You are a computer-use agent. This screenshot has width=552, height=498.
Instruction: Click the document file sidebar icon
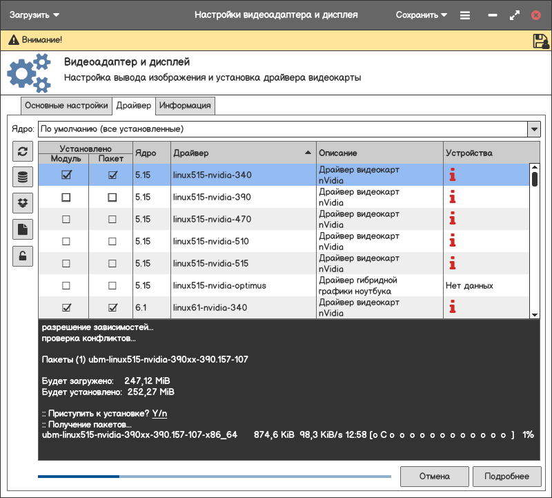pos(23,229)
